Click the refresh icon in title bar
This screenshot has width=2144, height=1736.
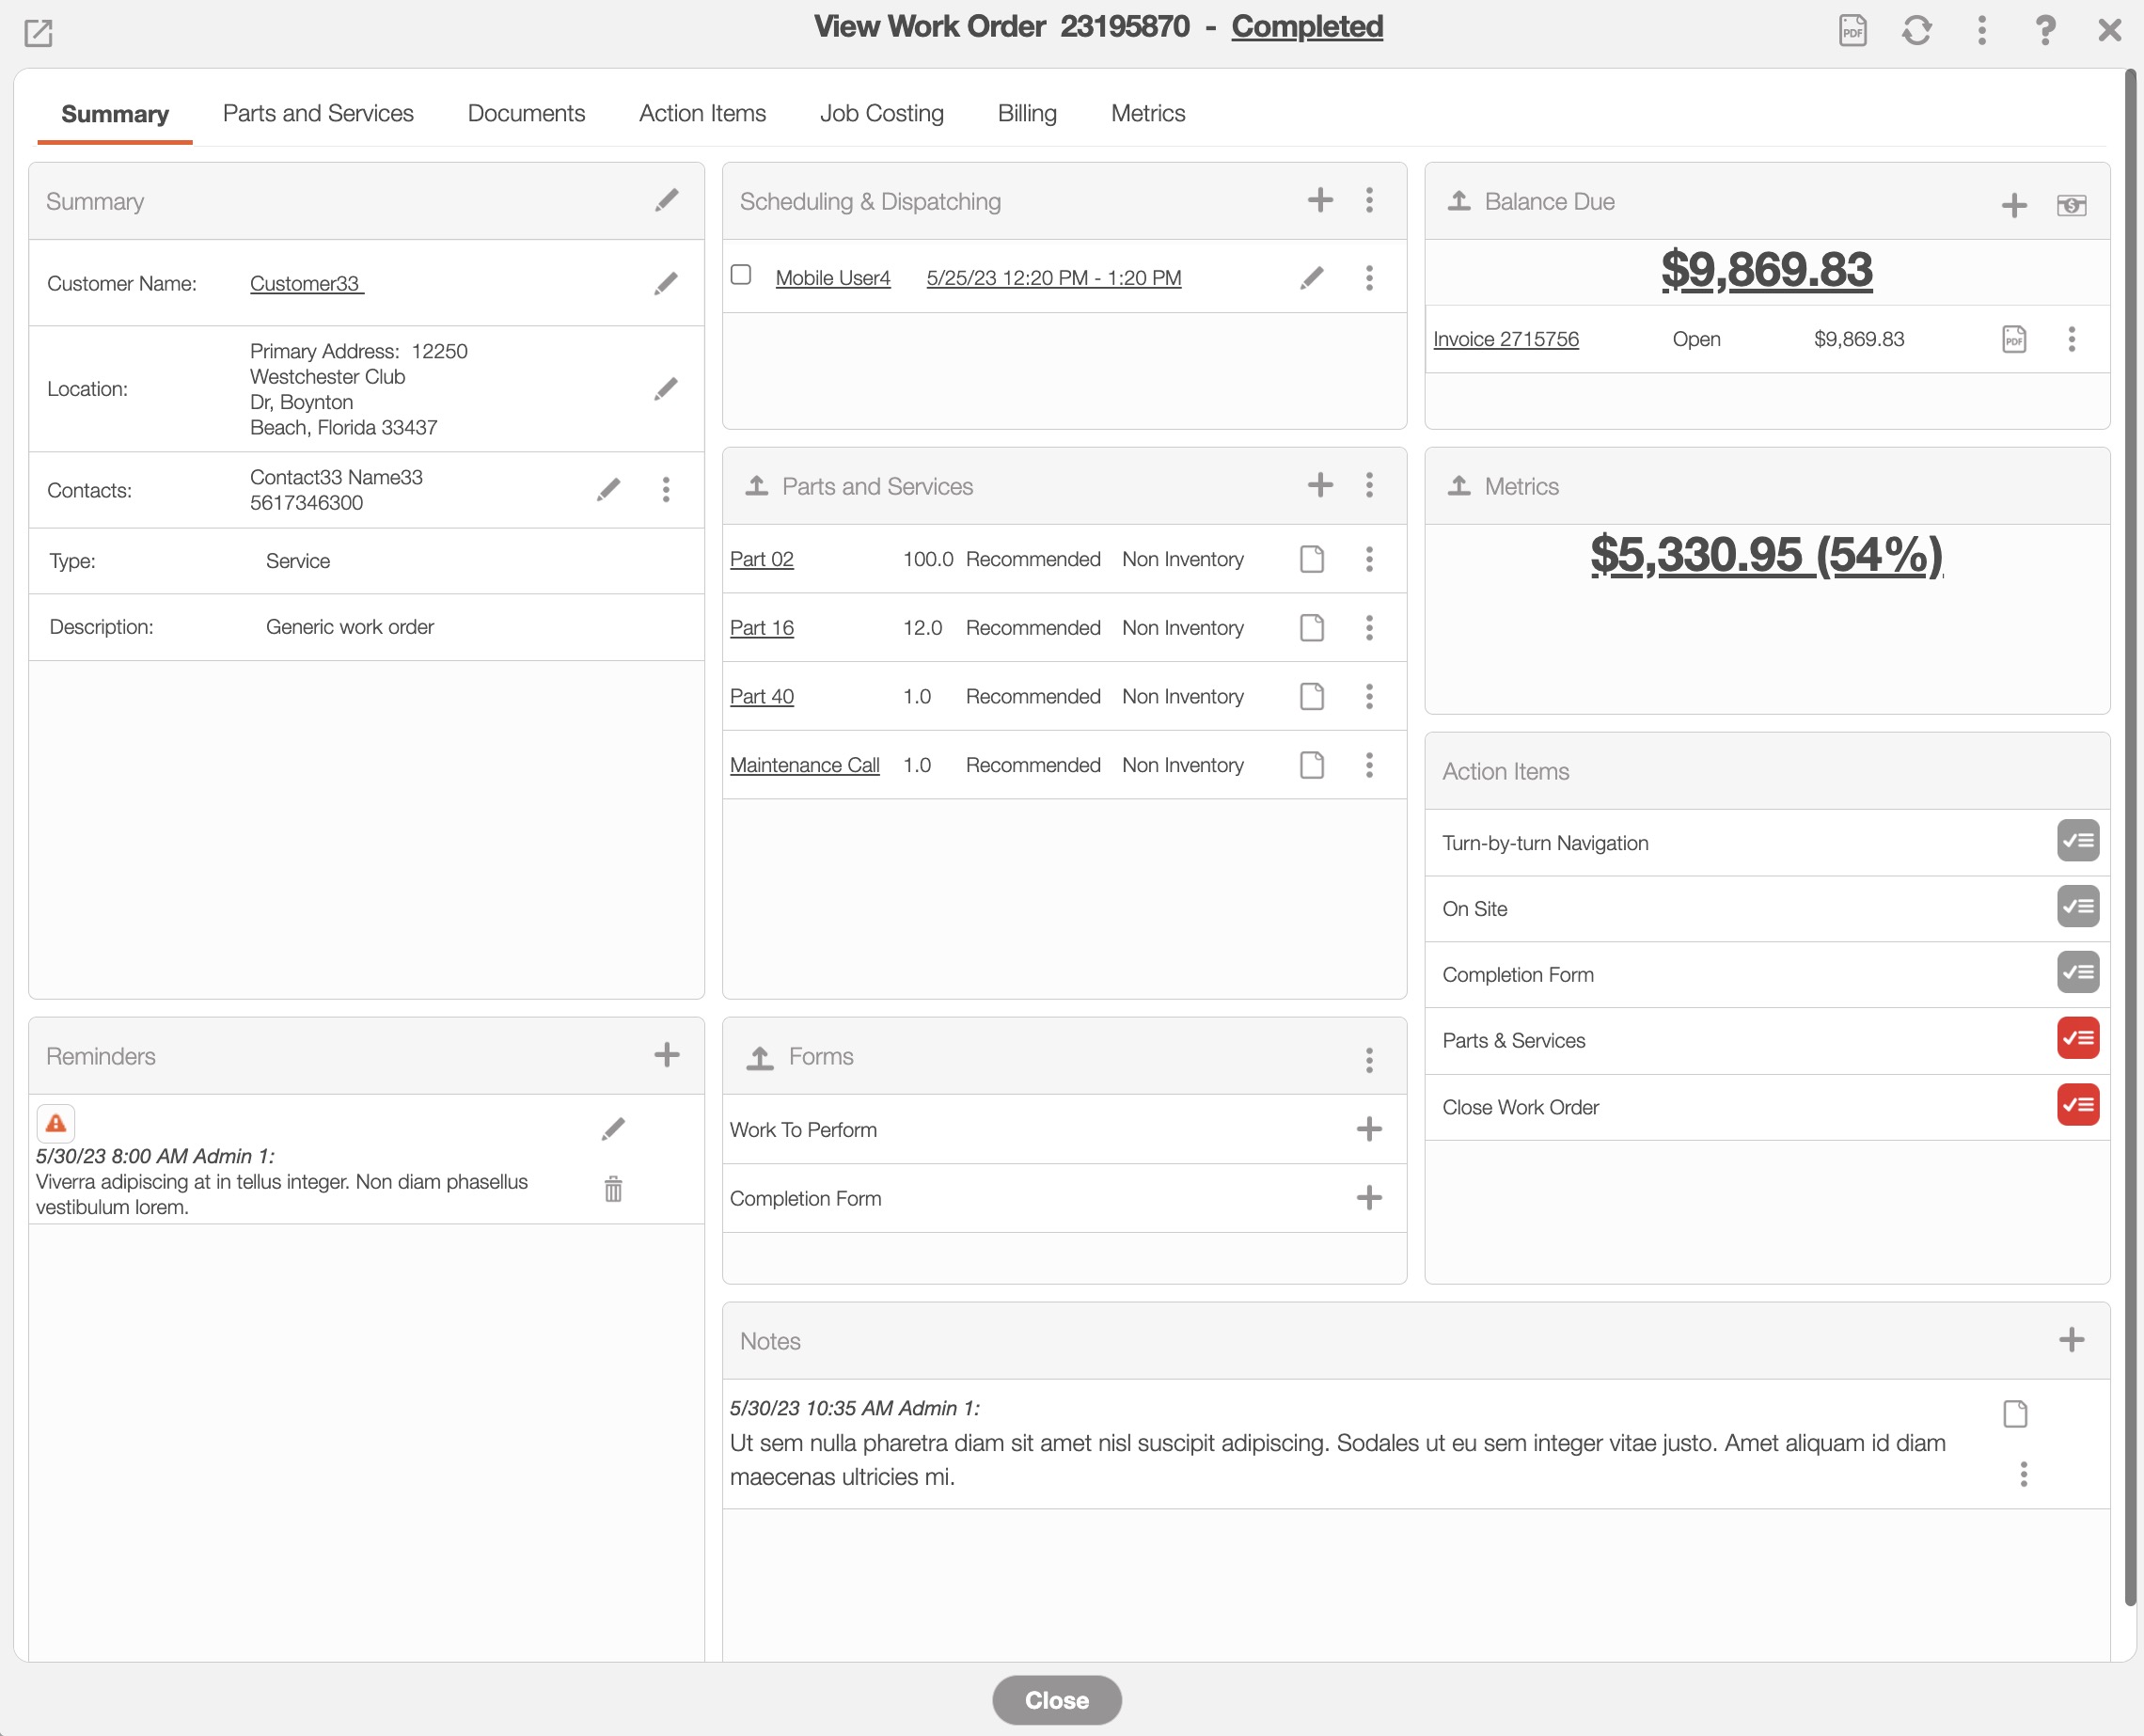point(1916,30)
